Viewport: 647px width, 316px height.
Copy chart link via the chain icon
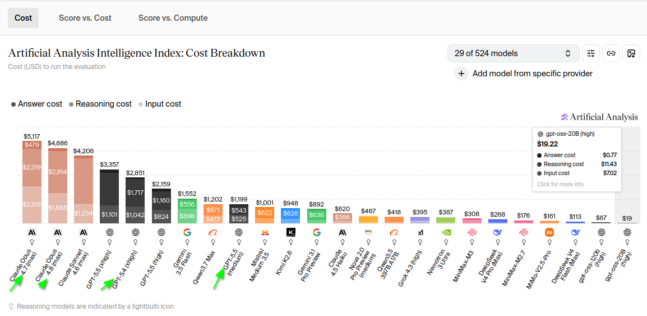click(x=611, y=53)
